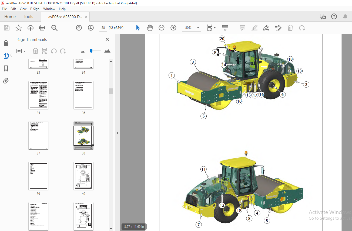The width and height of the screenshot is (352, 231).
Task: Go to next page with down arrow
Action: [x=90, y=28]
